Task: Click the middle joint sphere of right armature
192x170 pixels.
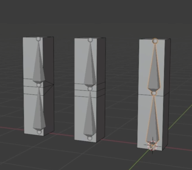Action: (x=154, y=93)
